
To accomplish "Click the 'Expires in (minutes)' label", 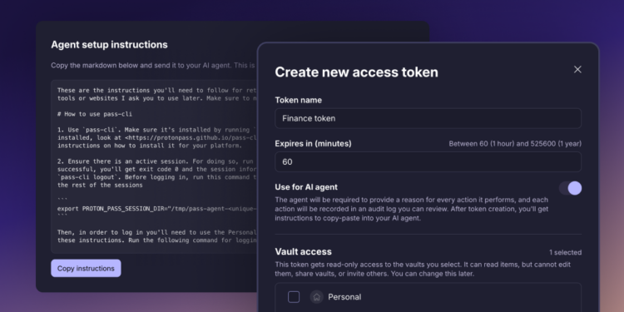I will coord(313,144).
